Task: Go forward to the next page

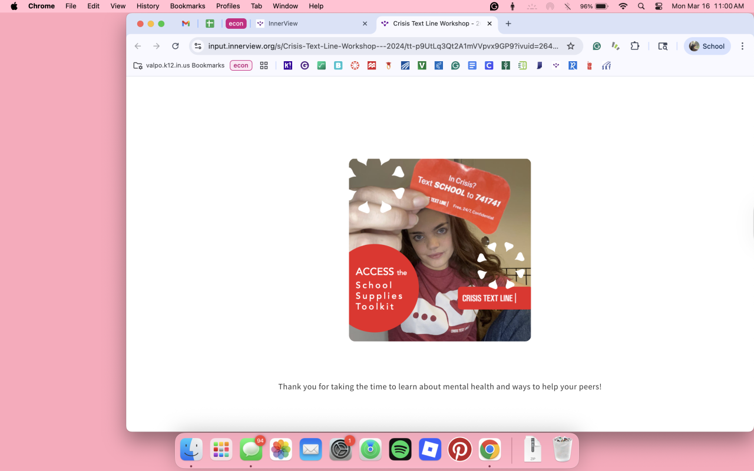Action: (157, 46)
